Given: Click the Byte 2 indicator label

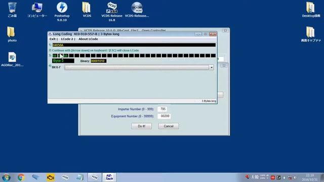Looking at the screenshot, I should click(63, 61).
